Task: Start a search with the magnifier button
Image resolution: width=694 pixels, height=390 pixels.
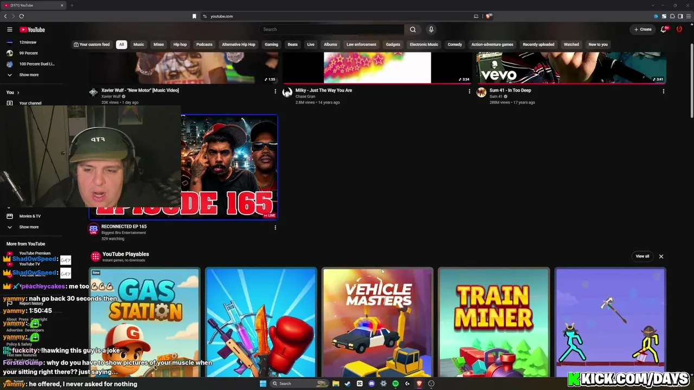Action: tap(413, 29)
